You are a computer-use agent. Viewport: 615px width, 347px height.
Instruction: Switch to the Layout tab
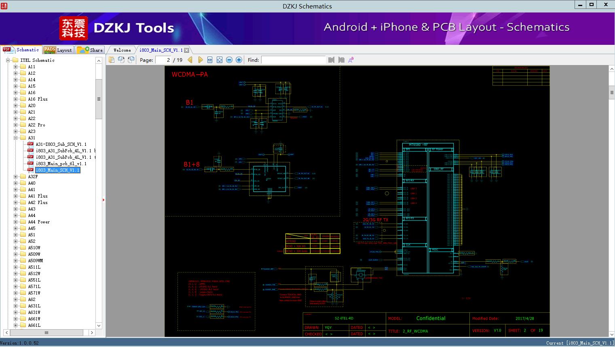tap(58, 50)
